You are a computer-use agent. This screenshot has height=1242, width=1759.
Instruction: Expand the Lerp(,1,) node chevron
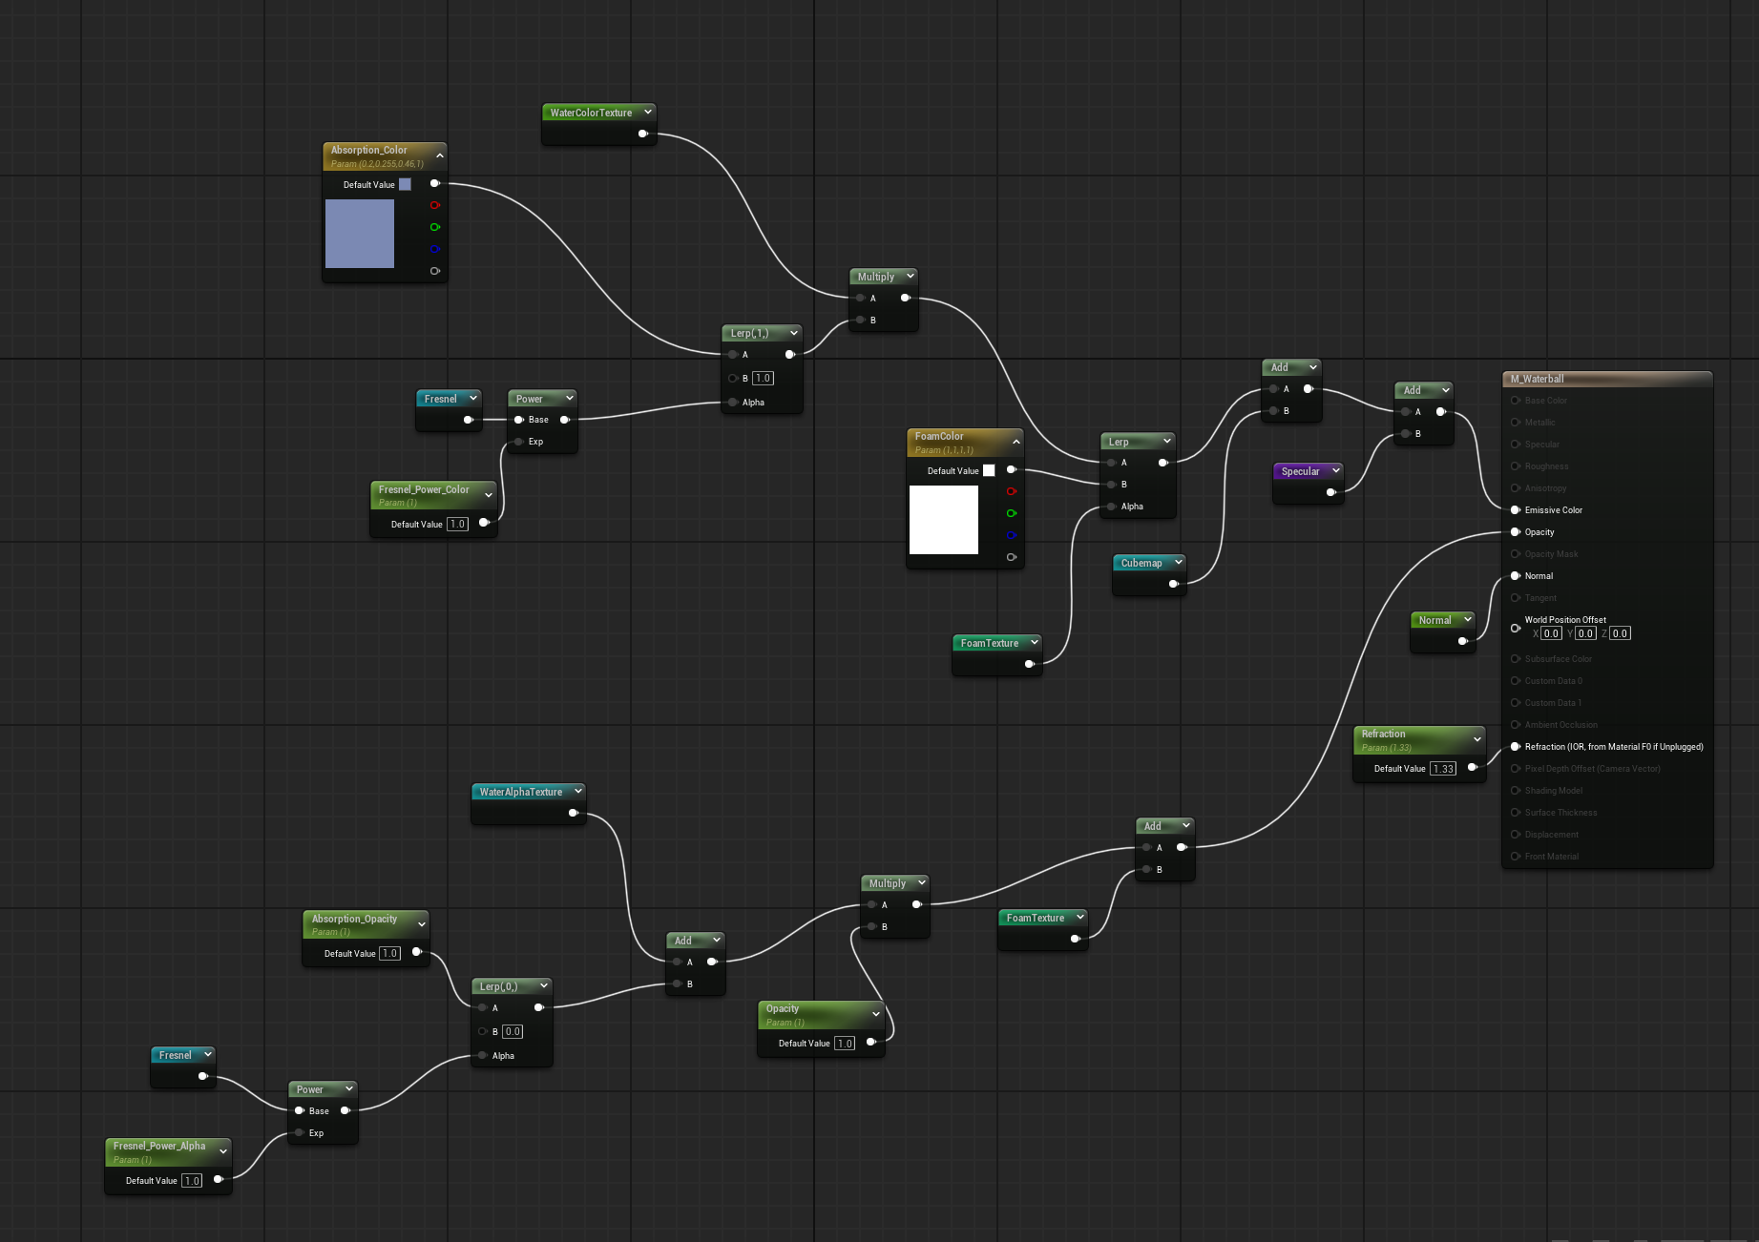[794, 333]
